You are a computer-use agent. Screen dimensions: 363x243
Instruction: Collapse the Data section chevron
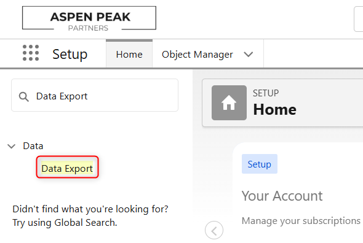tap(11, 146)
